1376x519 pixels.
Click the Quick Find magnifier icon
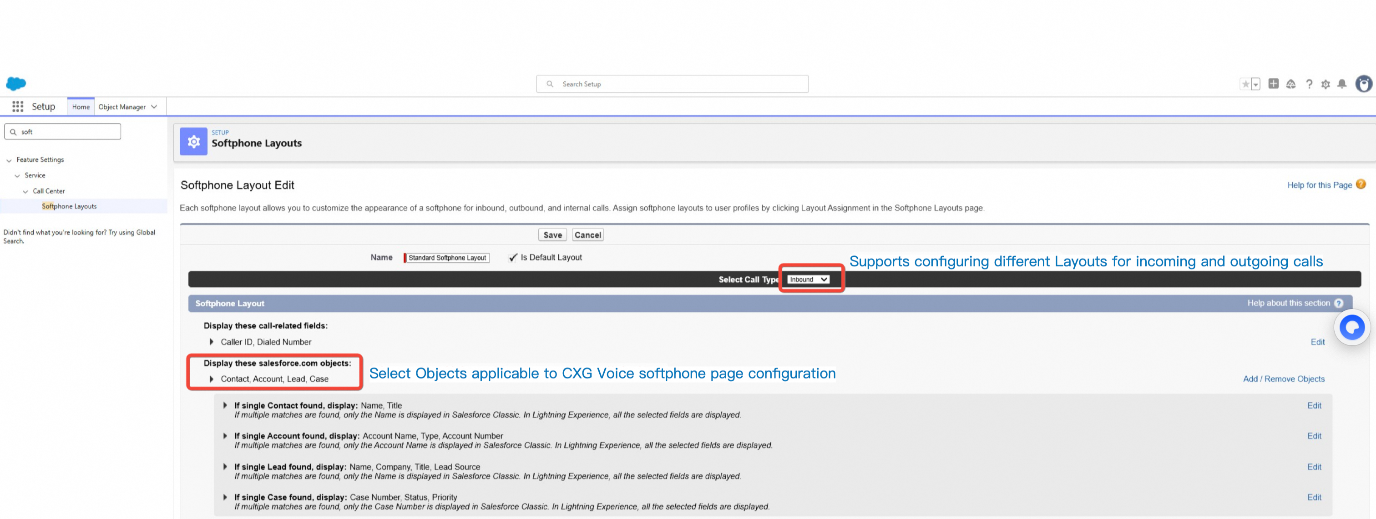pyautogui.click(x=13, y=132)
